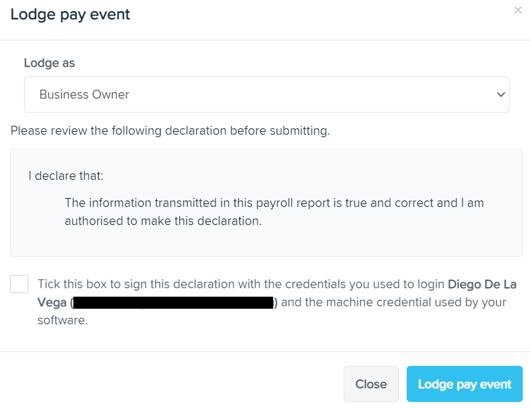Click the Lodge as field label
This screenshot has width=530, height=408.
point(49,63)
